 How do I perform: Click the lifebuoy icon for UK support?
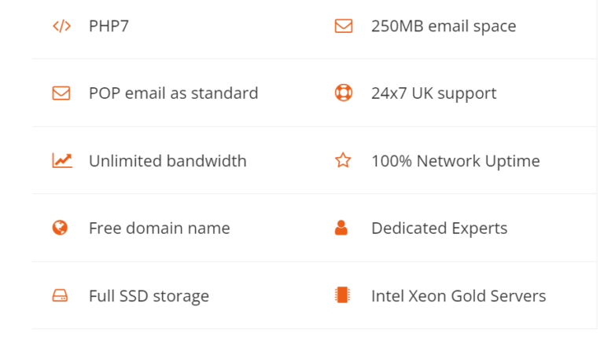click(x=344, y=93)
